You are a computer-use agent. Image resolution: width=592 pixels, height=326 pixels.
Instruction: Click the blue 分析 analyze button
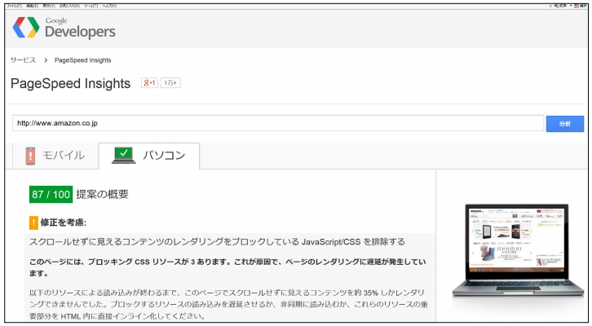565,124
